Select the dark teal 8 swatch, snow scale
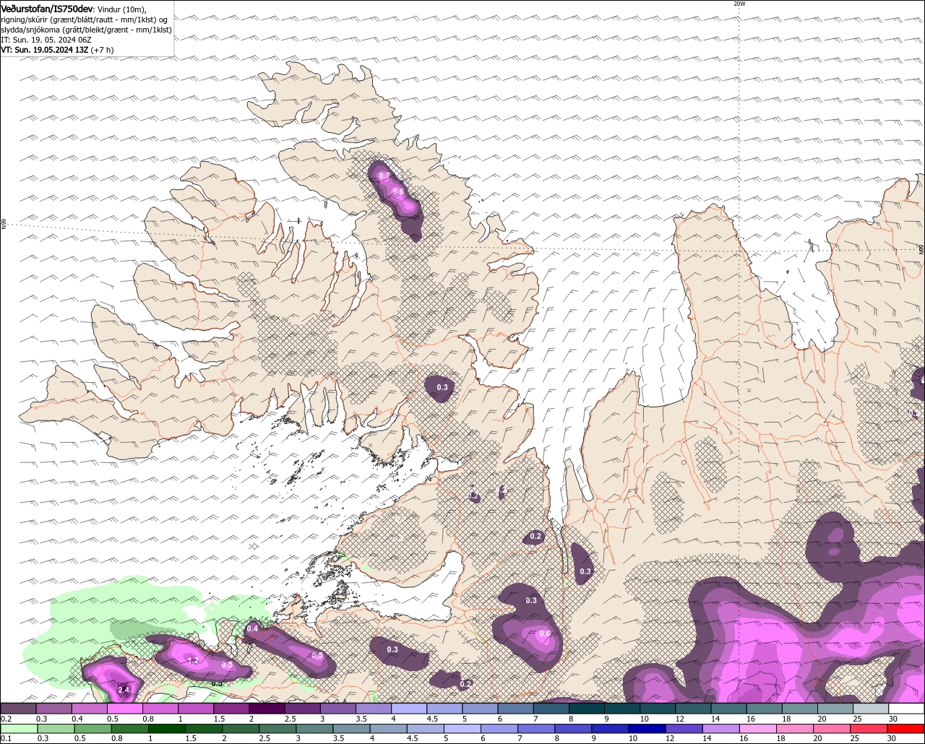This screenshot has width=925, height=744. point(587,709)
